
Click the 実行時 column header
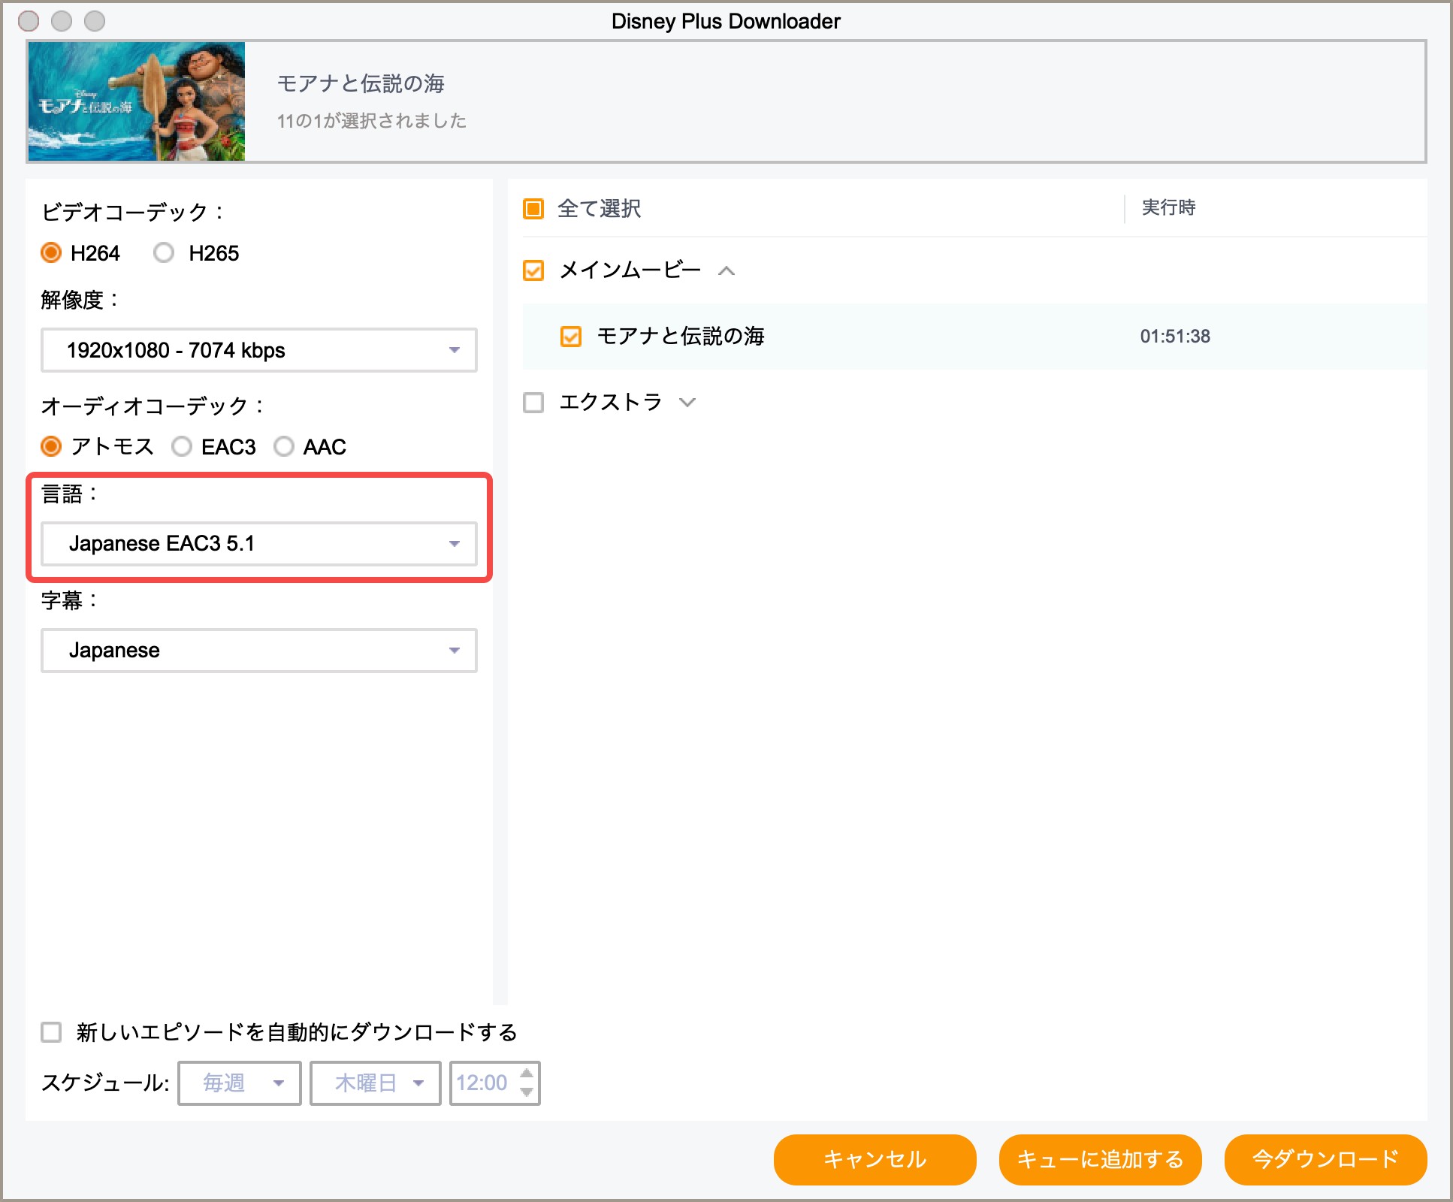coord(1168,208)
